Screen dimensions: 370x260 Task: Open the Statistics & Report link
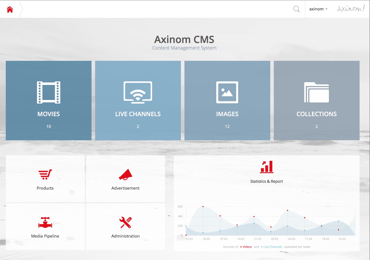266,181
